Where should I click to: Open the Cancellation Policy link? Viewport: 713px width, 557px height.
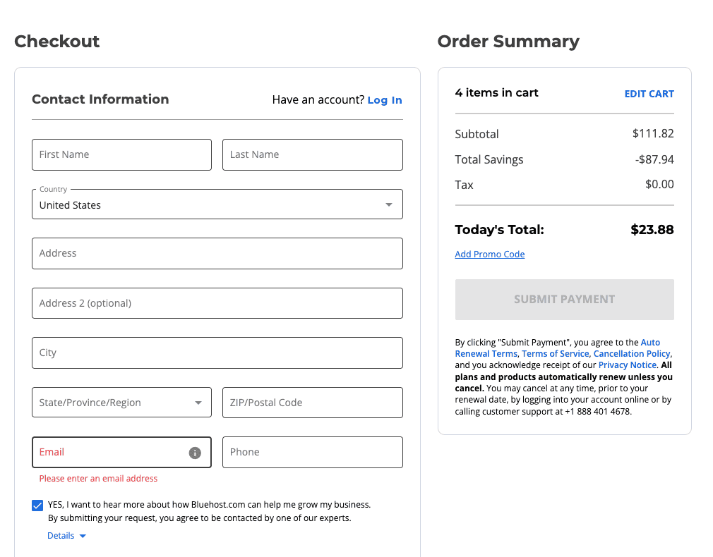point(632,354)
